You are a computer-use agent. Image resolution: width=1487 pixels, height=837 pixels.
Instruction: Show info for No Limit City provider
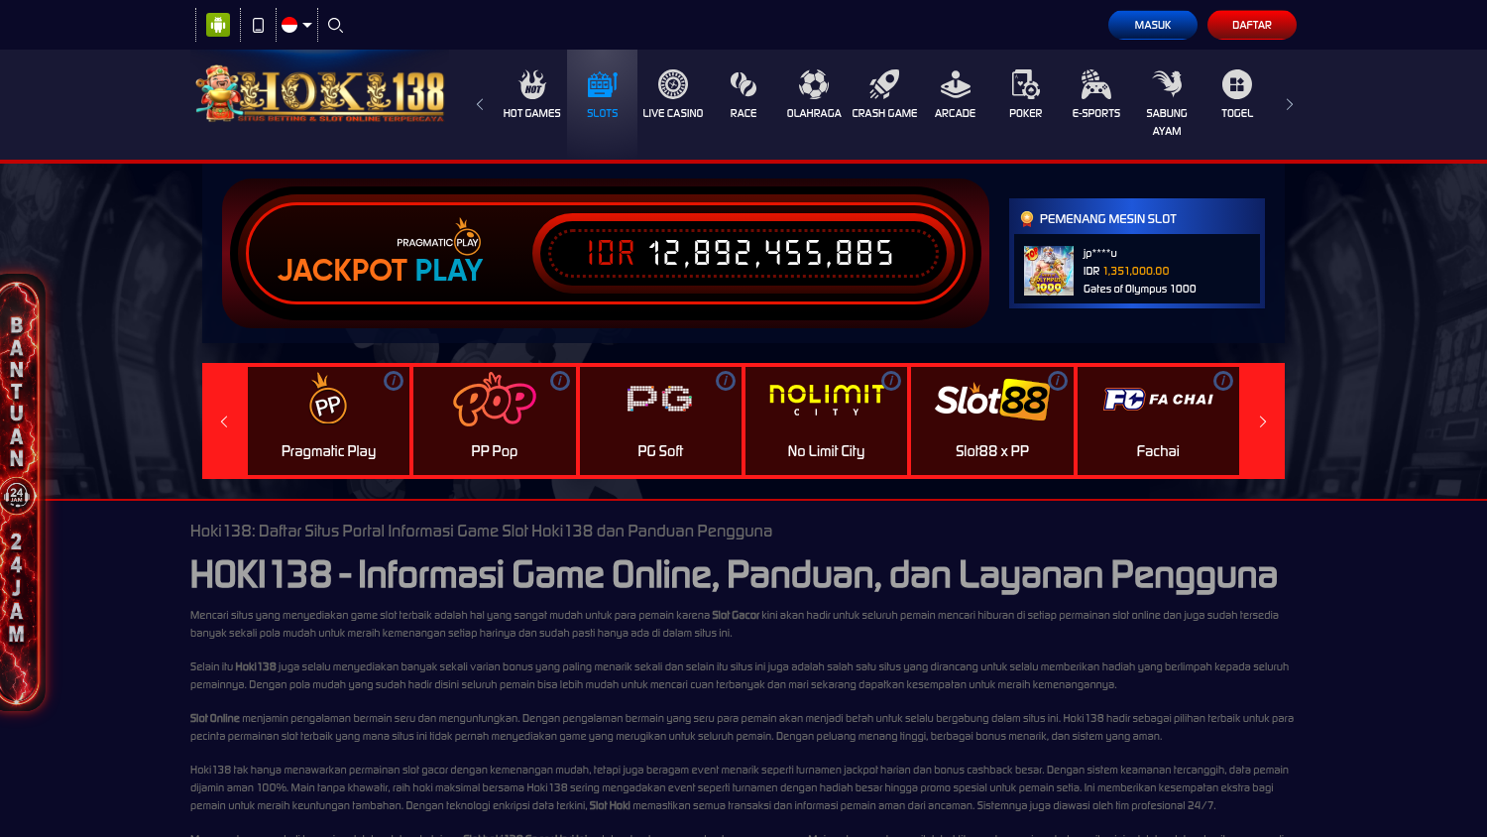pyautogui.click(x=891, y=381)
